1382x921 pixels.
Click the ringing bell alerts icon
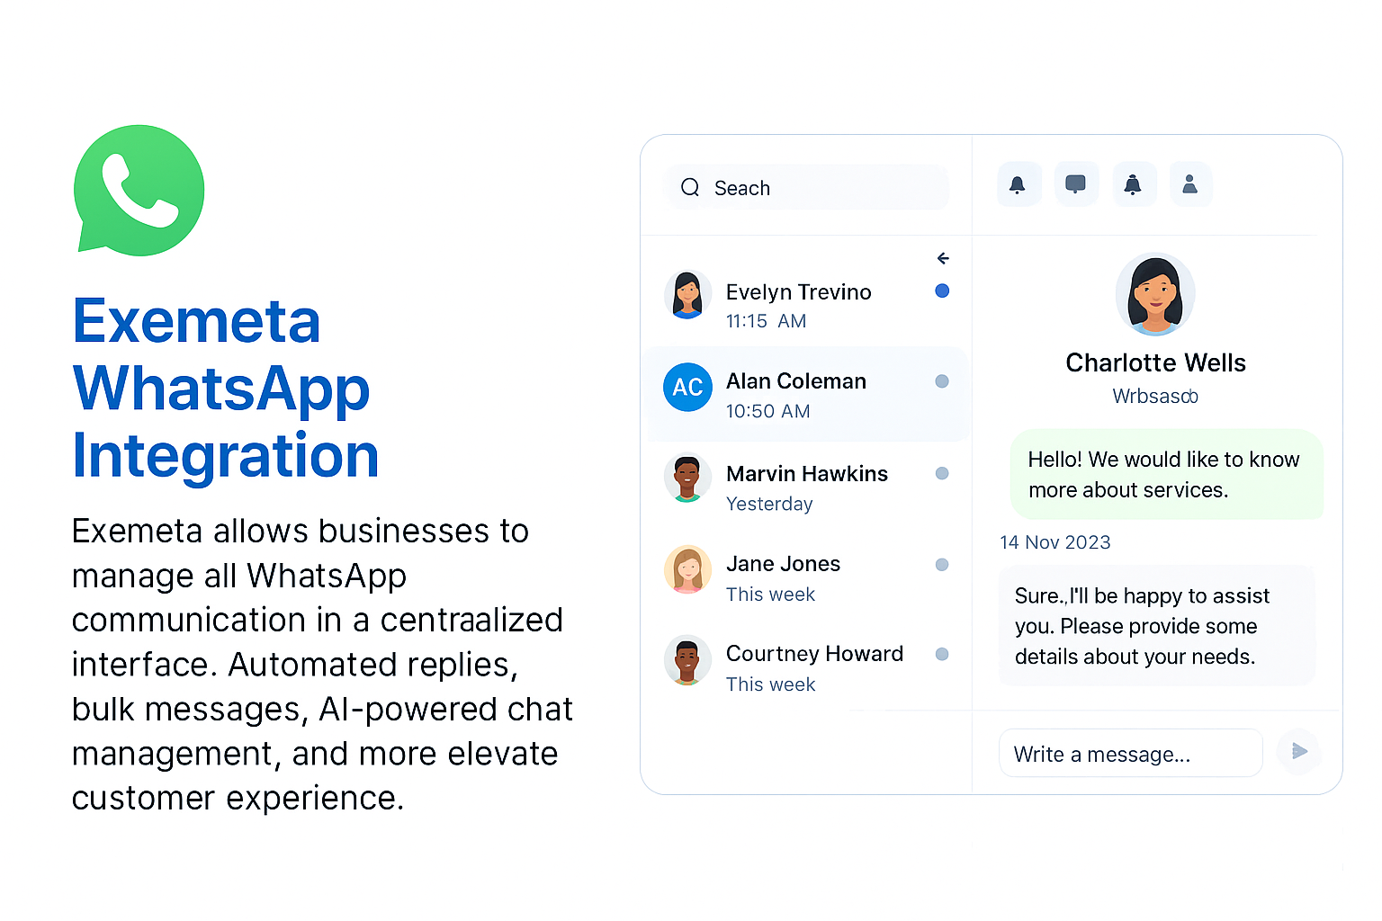pos(1134,184)
